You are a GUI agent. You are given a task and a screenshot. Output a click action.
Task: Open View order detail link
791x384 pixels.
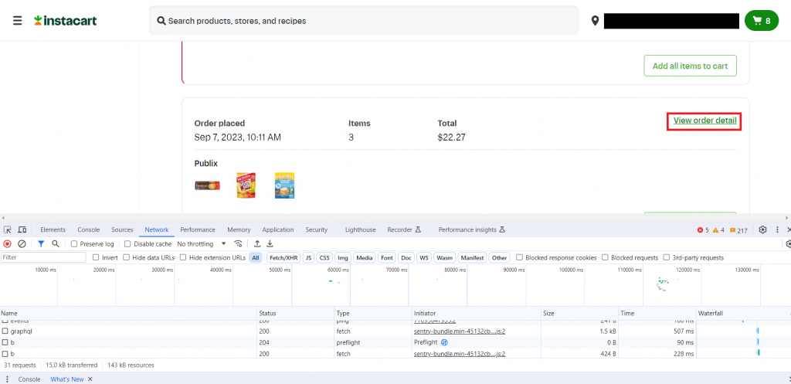click(704, 121)
